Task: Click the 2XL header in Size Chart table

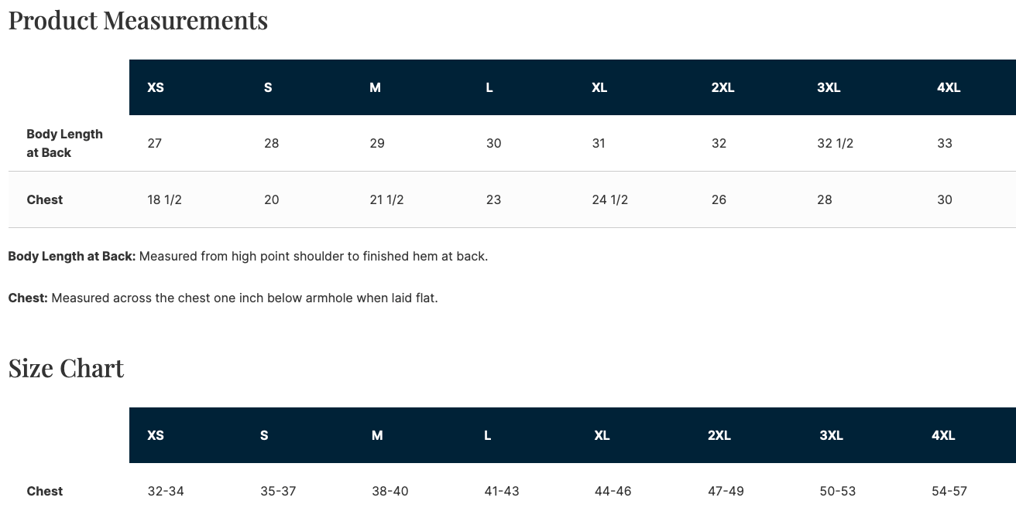Action: [719, 435]
